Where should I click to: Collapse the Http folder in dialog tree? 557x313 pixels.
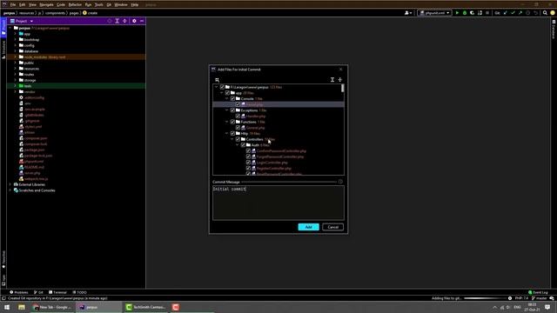tap(227, 133)
